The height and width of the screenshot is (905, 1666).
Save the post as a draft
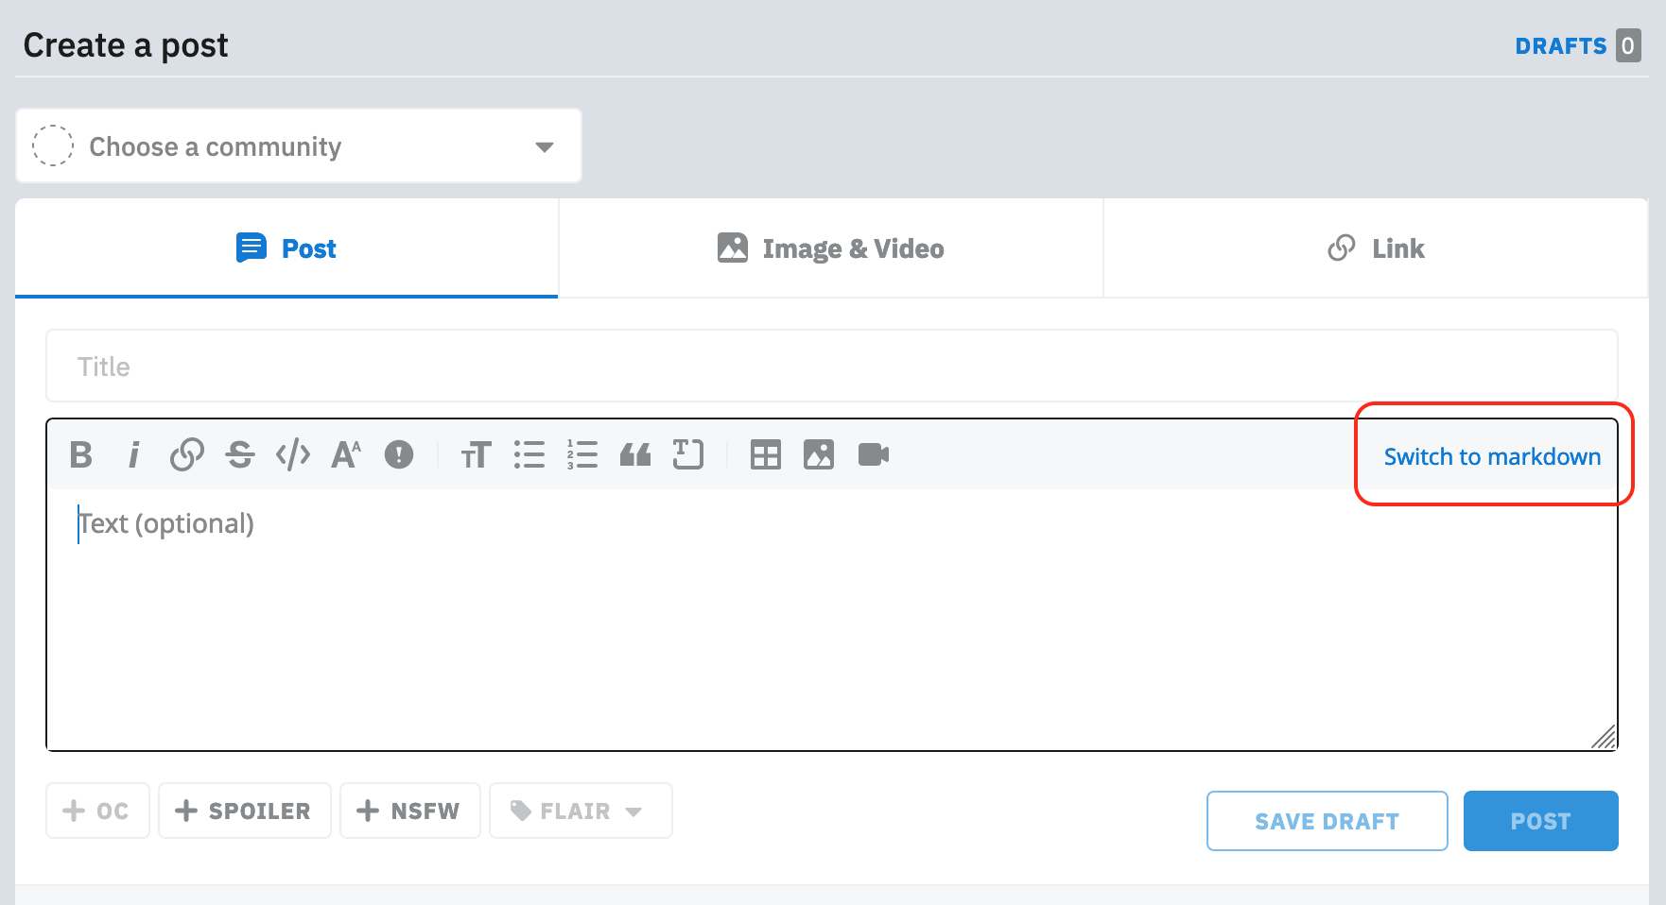coord(1327,821)
